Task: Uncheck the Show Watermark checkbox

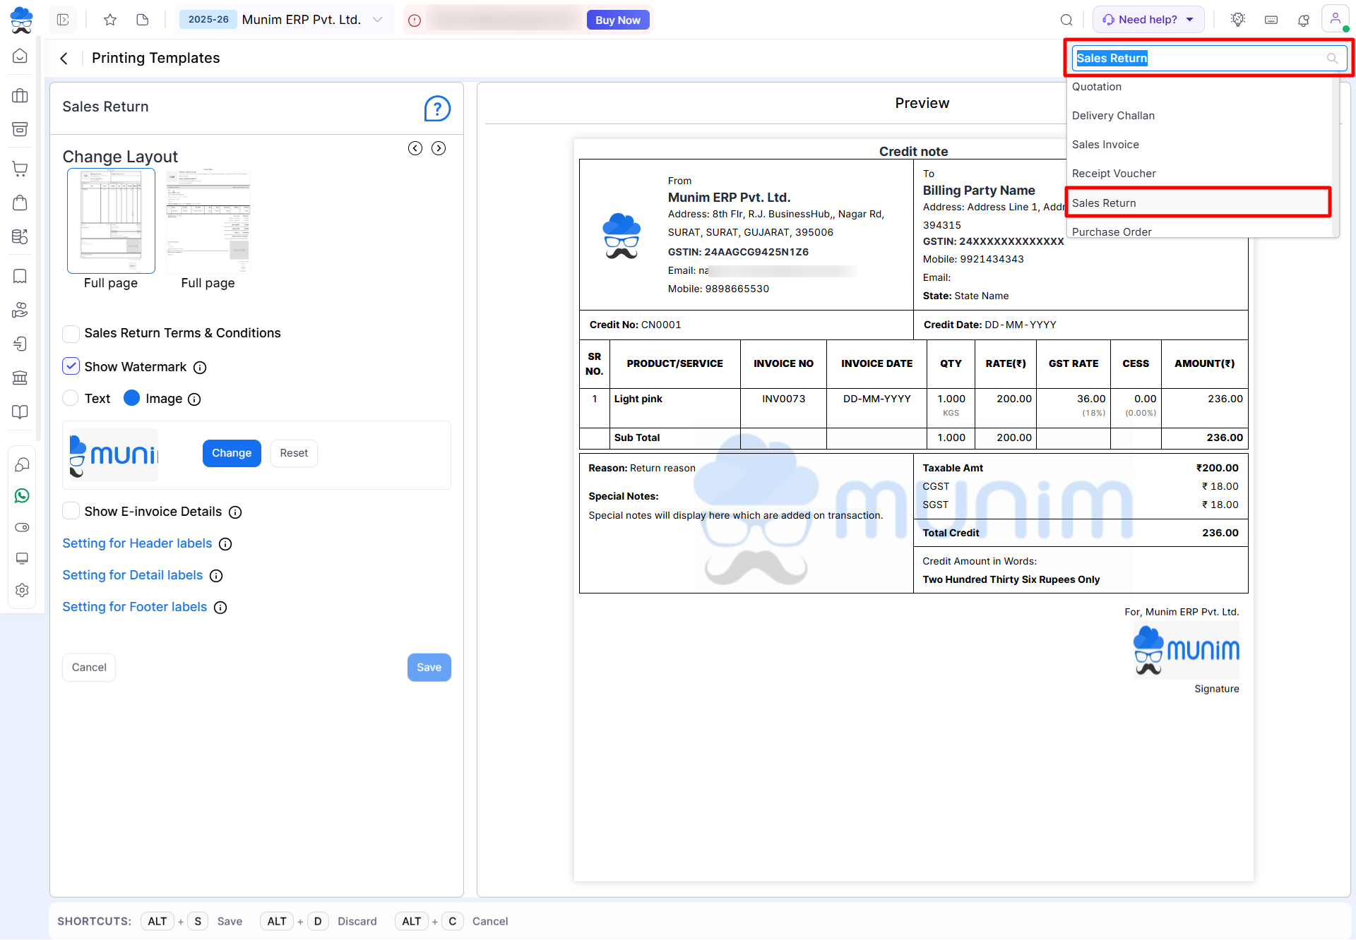Action: pos(71,366)
